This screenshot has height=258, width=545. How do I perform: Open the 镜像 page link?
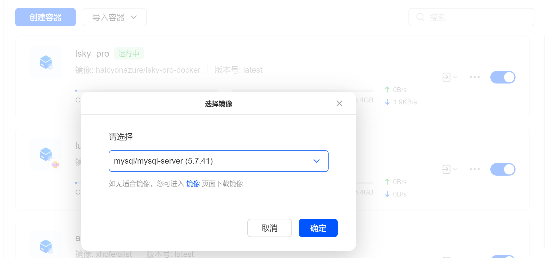tap(193, 184)
